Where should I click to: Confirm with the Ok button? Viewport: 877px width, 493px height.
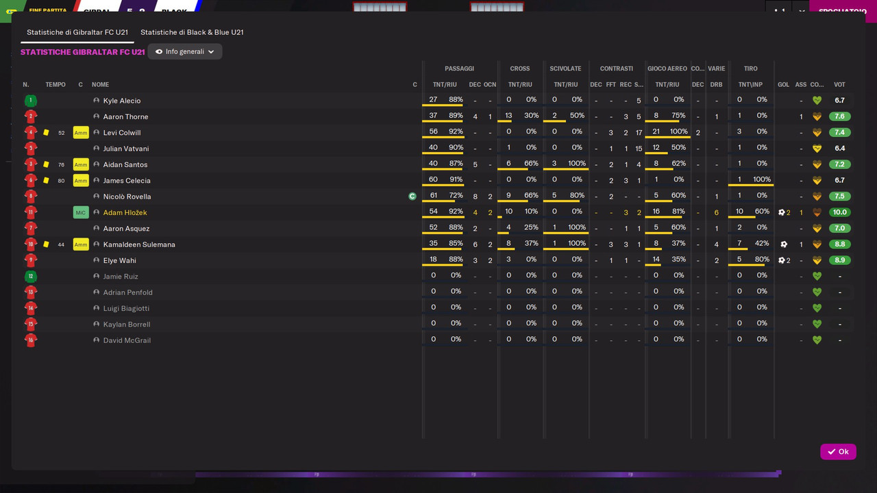click(x=838, y=451)
